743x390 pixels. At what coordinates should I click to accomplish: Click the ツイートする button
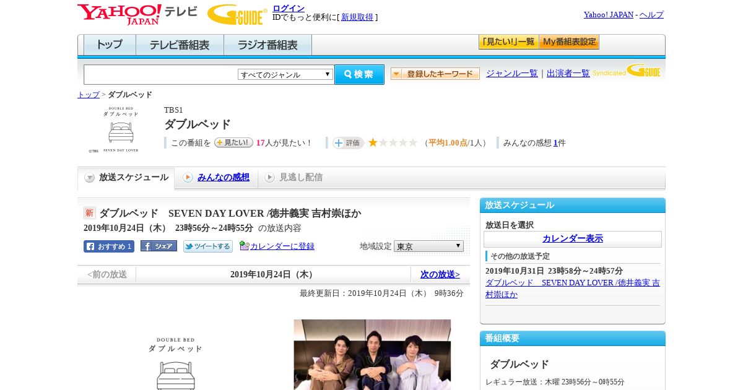click(x=208, y=246)
